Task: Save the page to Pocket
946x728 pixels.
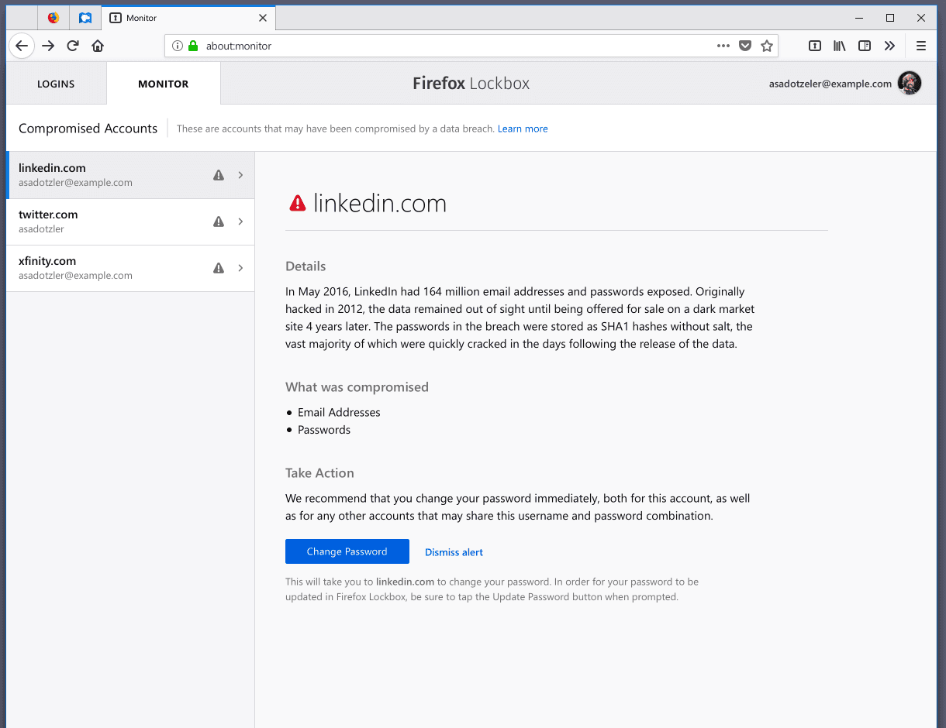Action: coord(745,46)
